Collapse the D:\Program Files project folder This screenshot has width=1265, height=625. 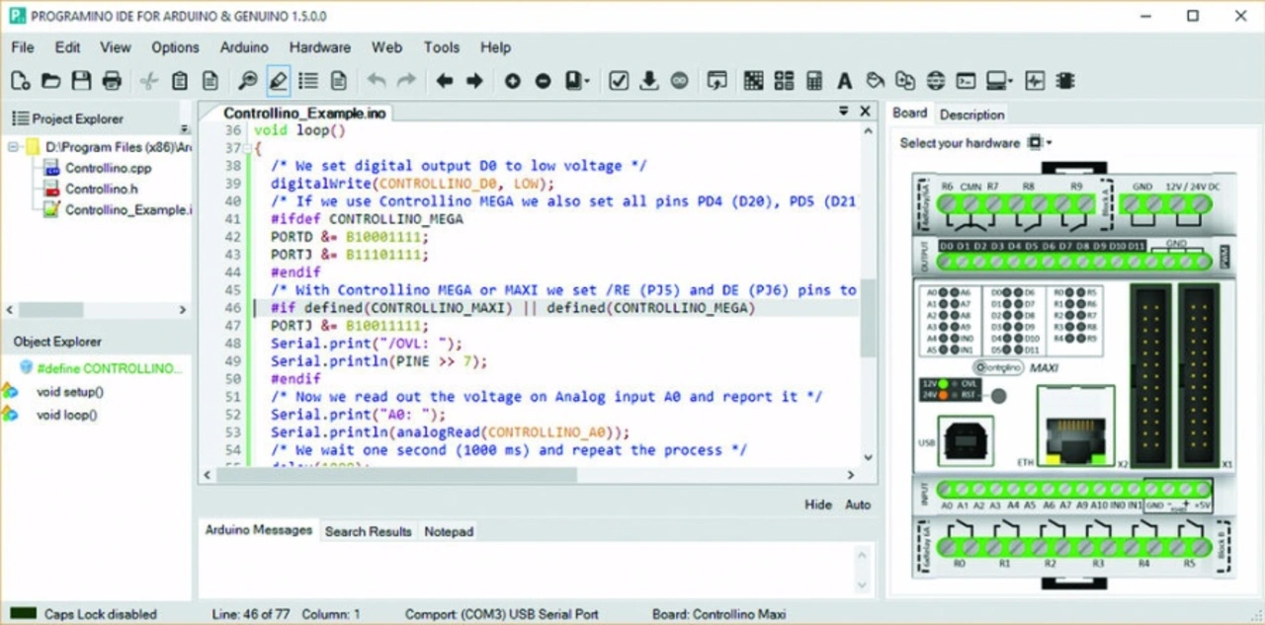[x=14, y=147]
